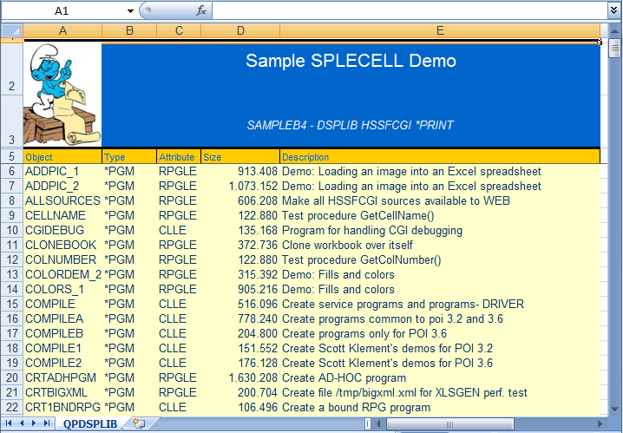Click the horizontal scrollbar left arrow
623x433 pixels.
click(378, 423)
